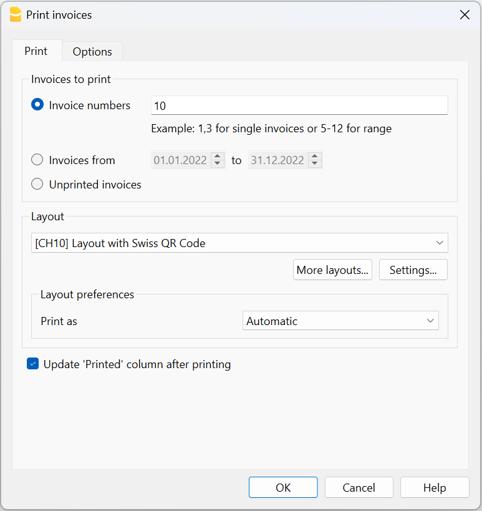Choose the Invoices from date range option

click(x=37, y=160)
